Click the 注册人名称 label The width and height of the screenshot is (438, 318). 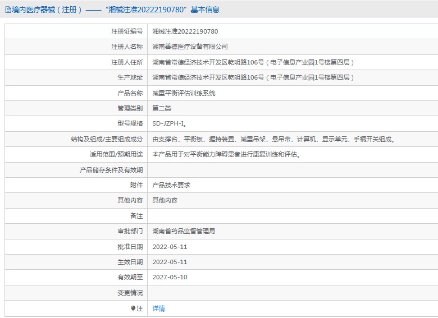[127, 47]
